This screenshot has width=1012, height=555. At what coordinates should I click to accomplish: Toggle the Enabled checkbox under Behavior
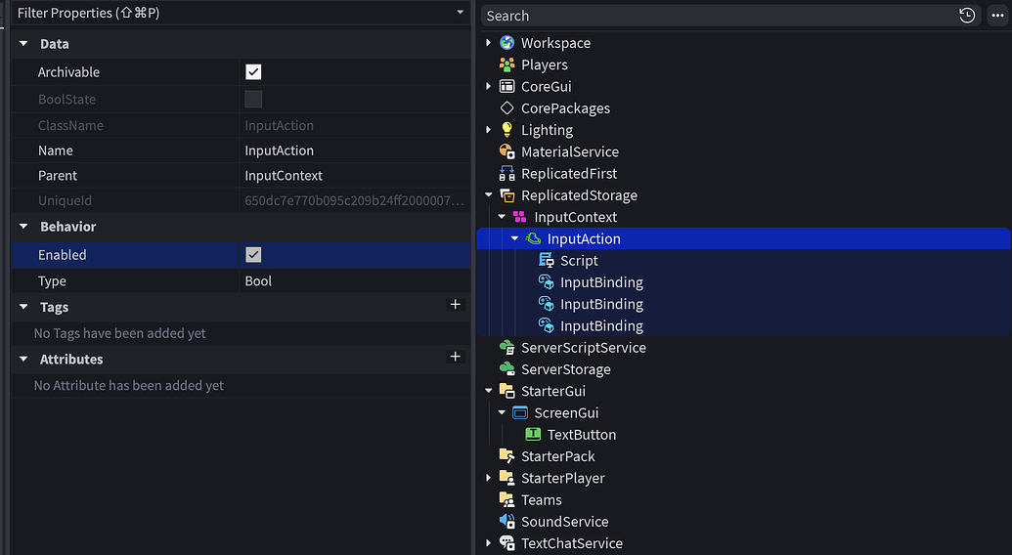coord(253,255)
